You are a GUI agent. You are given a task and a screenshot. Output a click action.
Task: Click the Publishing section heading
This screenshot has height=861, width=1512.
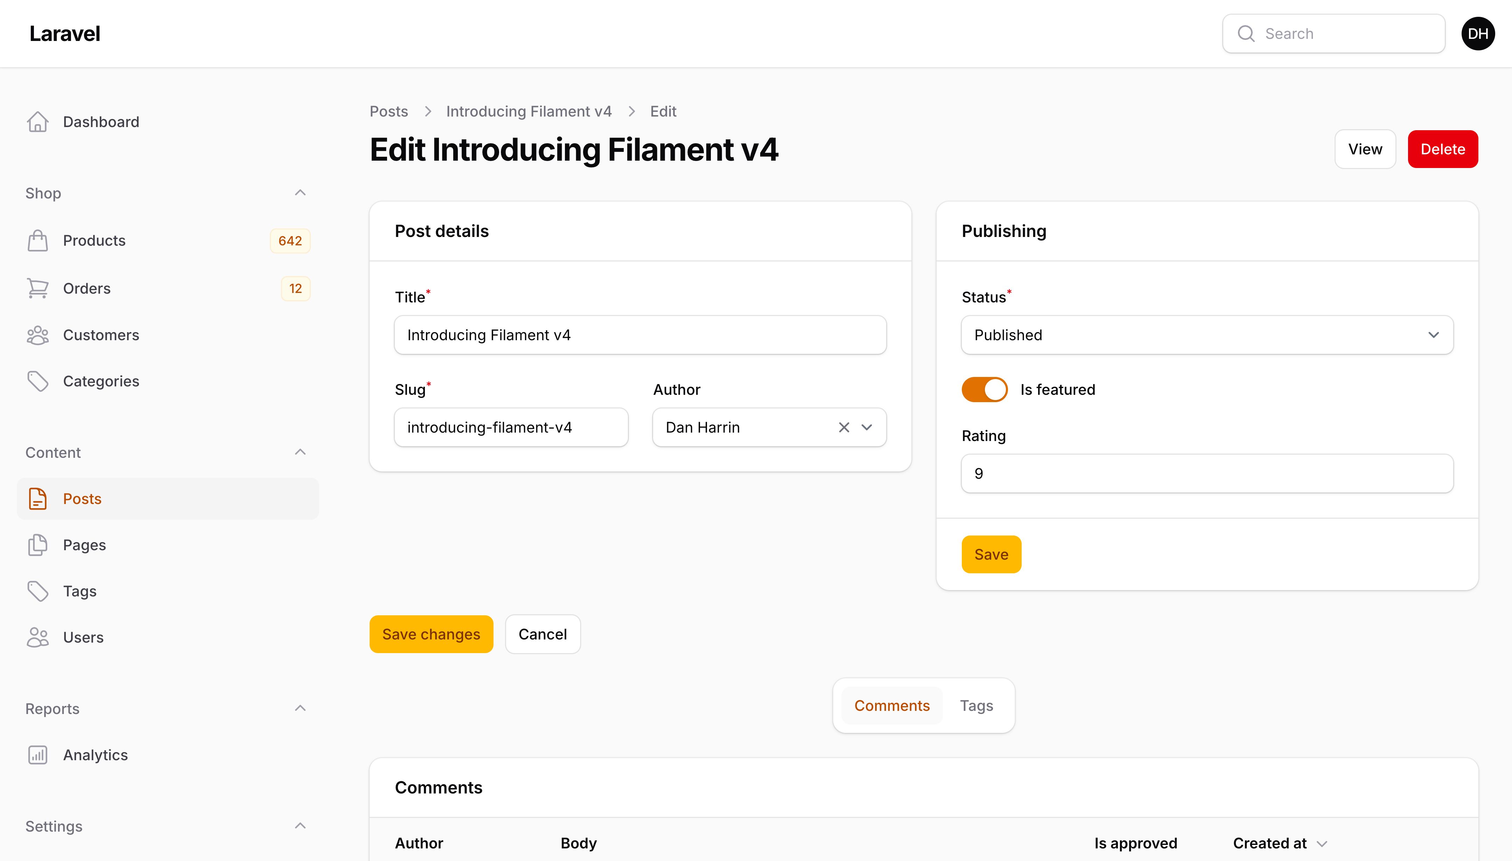coord(1004,231)
